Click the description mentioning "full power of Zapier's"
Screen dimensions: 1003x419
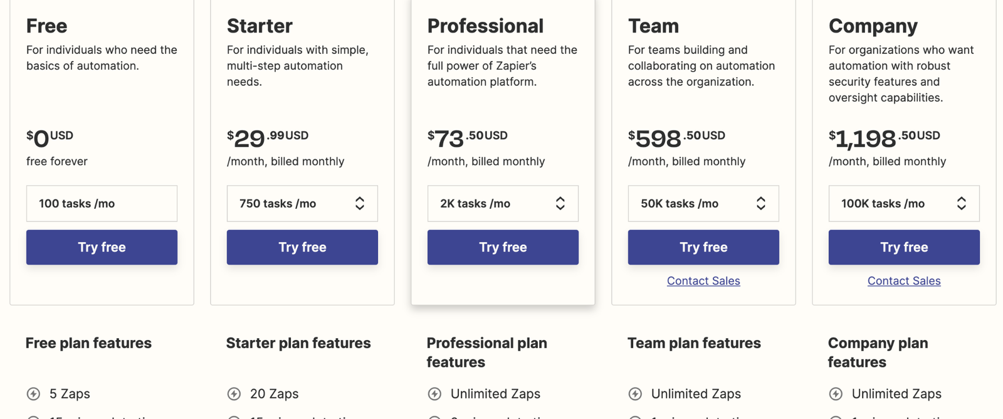(502, 66)
